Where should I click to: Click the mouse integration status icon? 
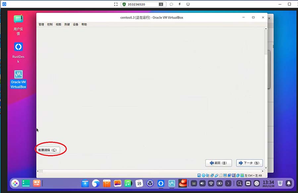(x=238, y=175)
